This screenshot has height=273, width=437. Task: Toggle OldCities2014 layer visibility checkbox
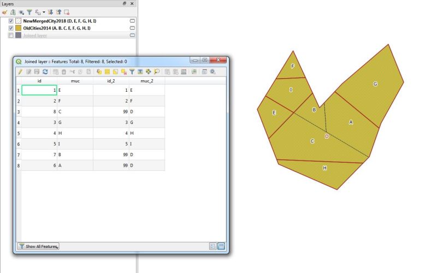click(11, 28)
